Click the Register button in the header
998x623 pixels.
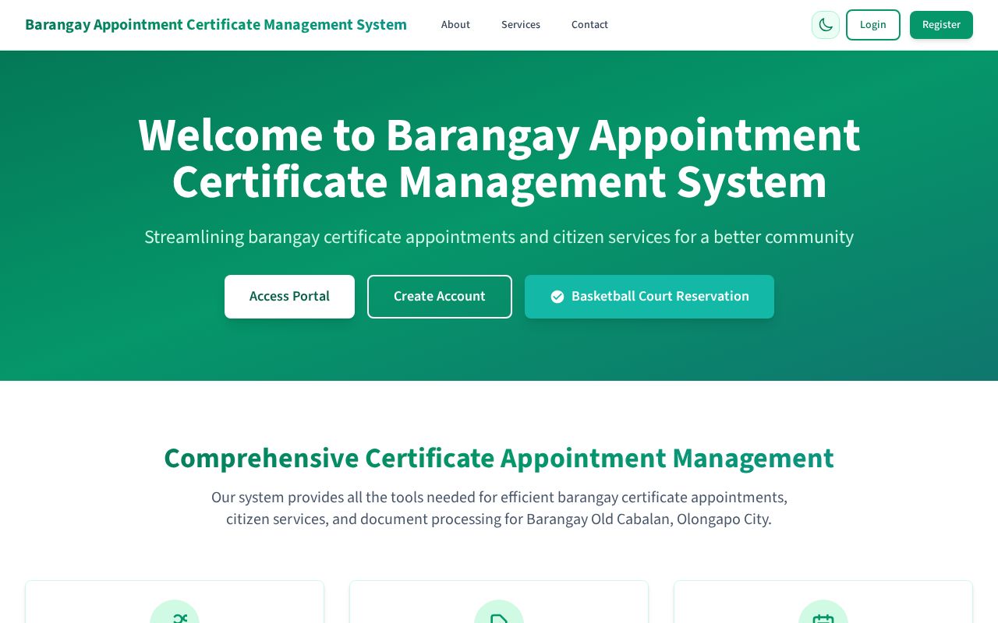point(941,25)
